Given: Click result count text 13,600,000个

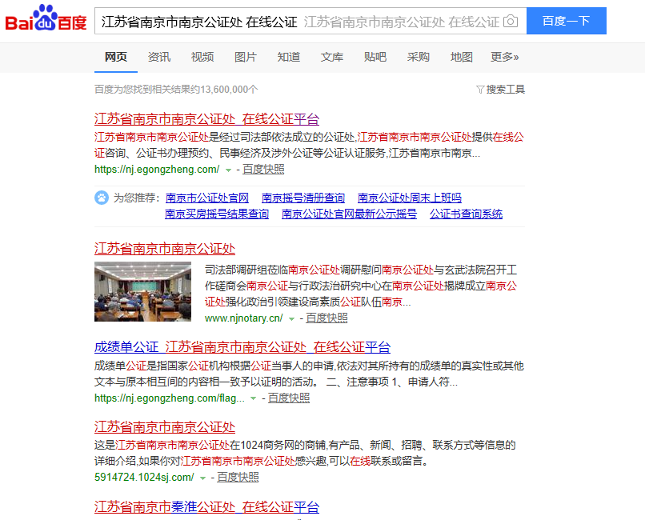Looking at the screenshot, I should [229, 90].
